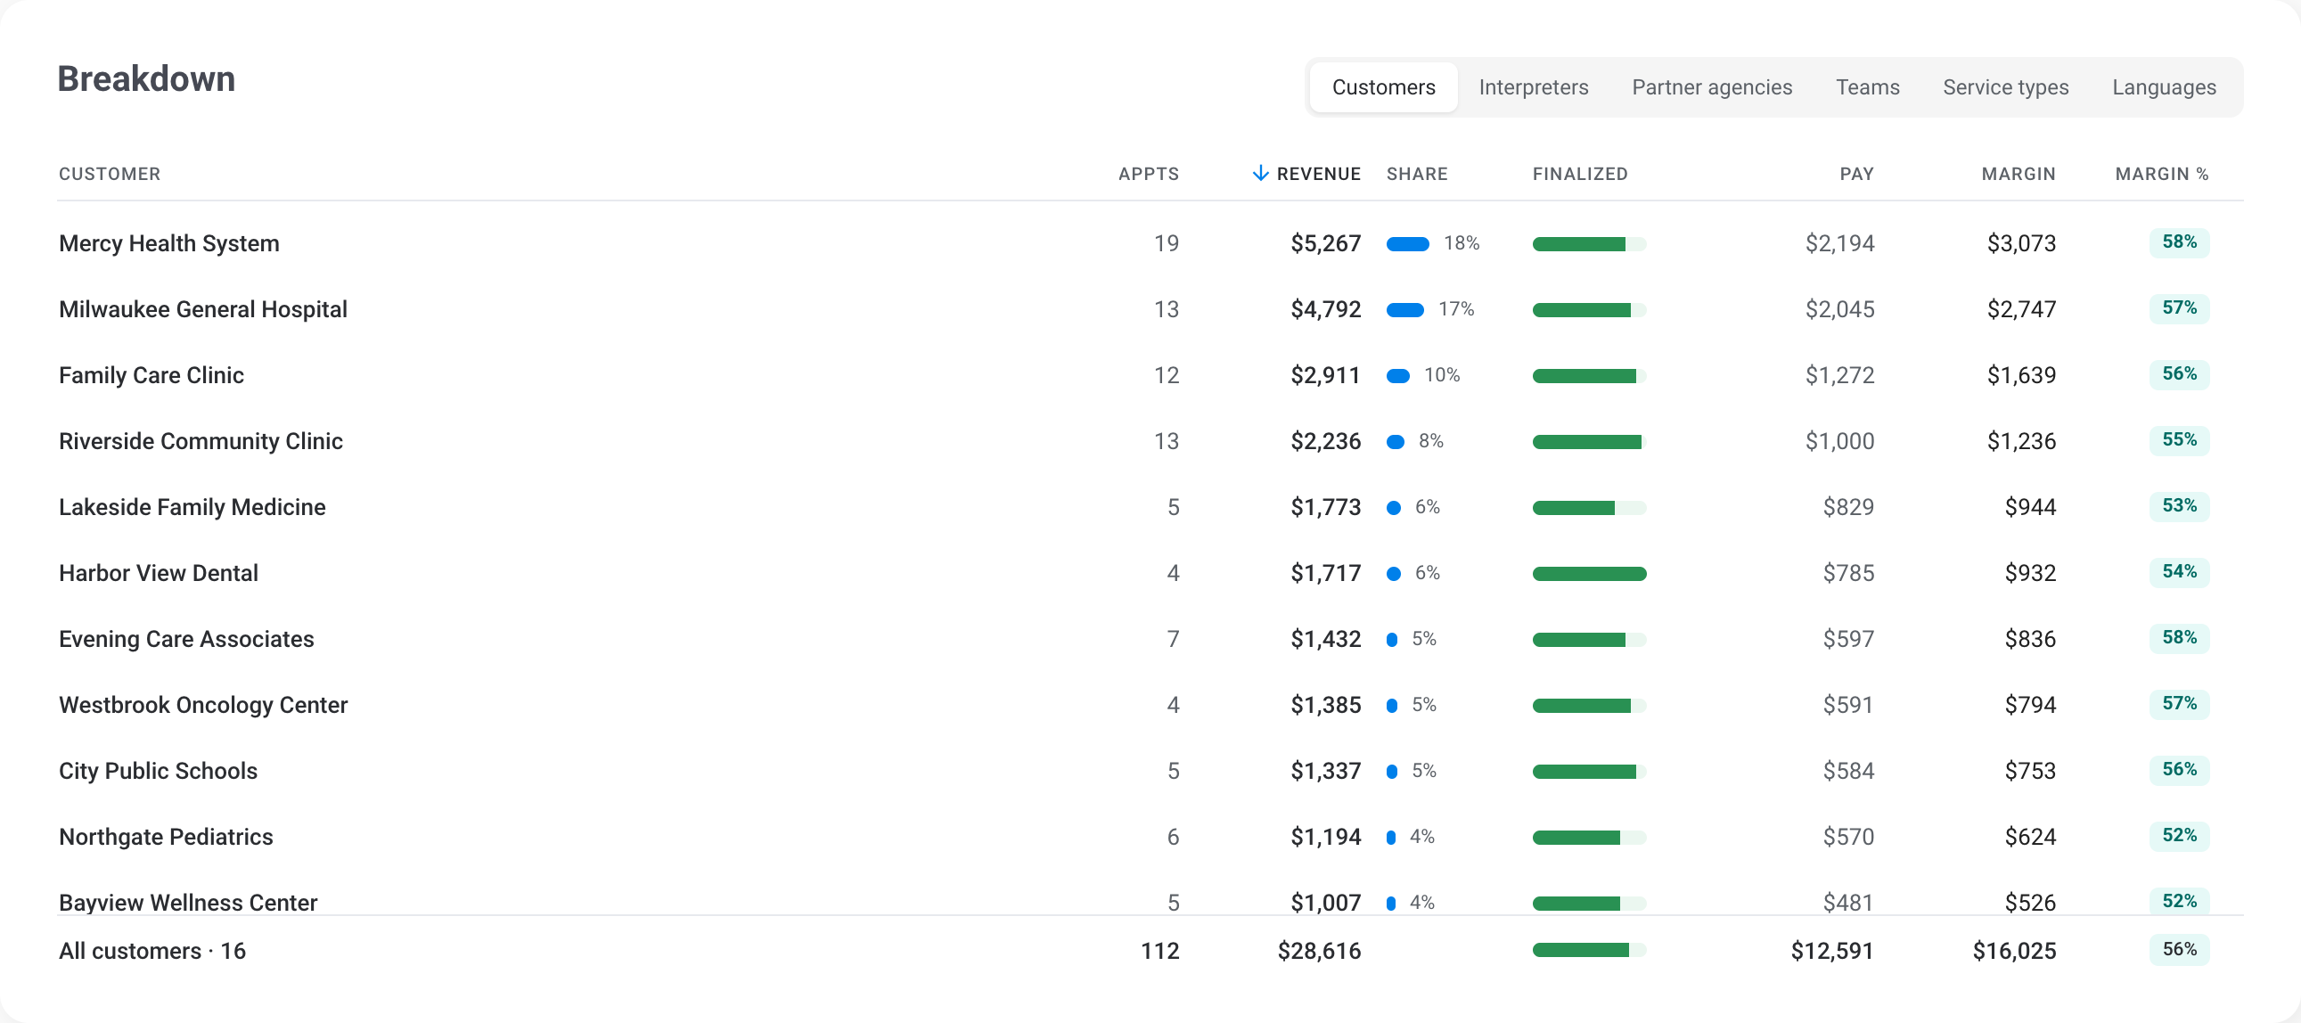Click the 112 total appointments value
The height and width of the screenshot is (1023, 2301).
coord(1159,951)
